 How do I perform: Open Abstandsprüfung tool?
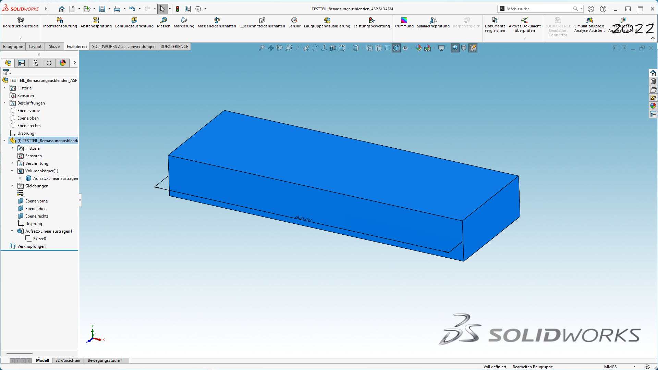pyautogui.click(x=96, y=23)
